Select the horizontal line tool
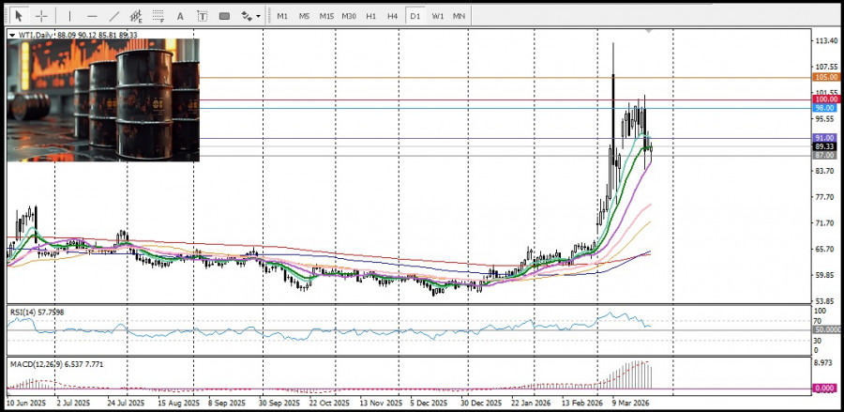 pos(92,16)
